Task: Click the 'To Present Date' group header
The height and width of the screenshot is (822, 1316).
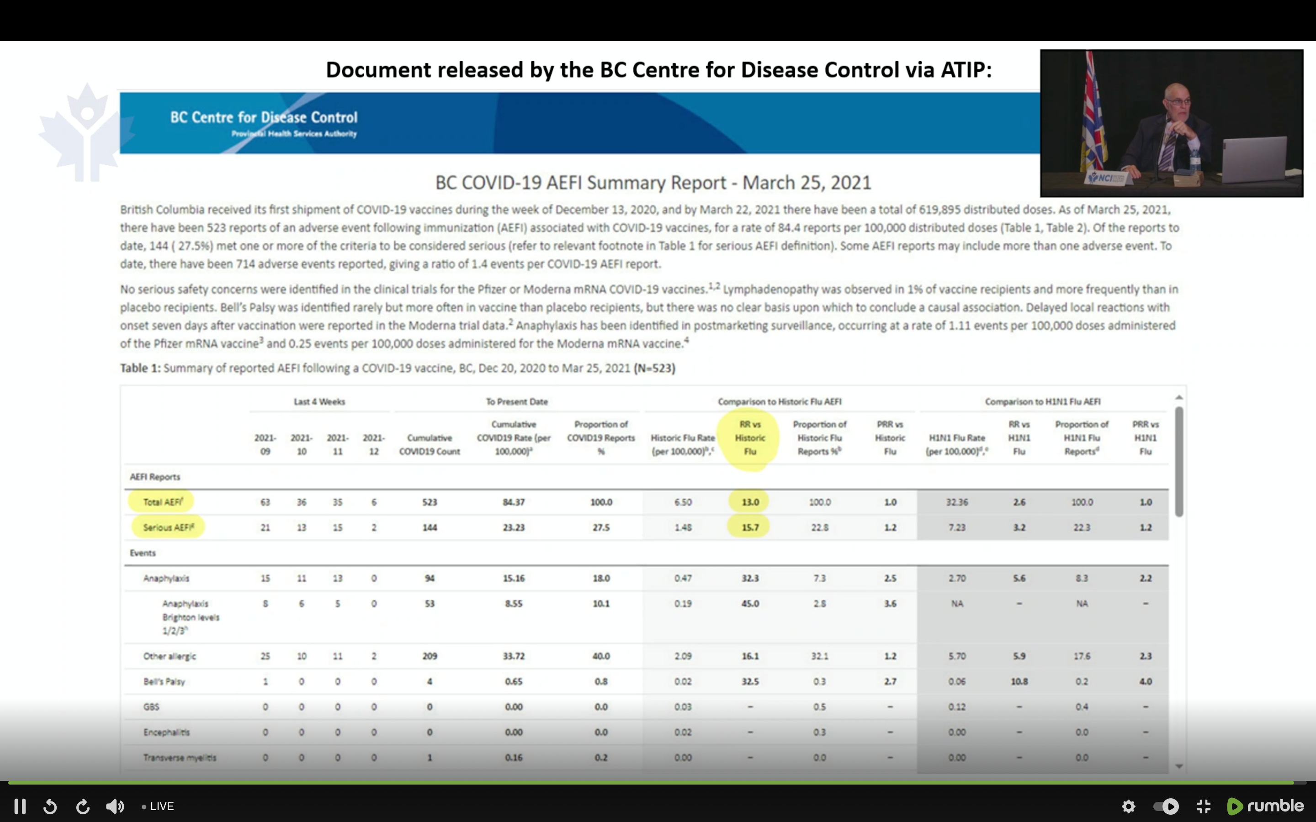Action: 517,402
